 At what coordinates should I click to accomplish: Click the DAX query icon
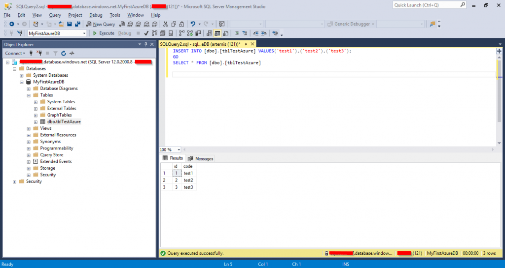pyautogui.click(x=155, y=24)
